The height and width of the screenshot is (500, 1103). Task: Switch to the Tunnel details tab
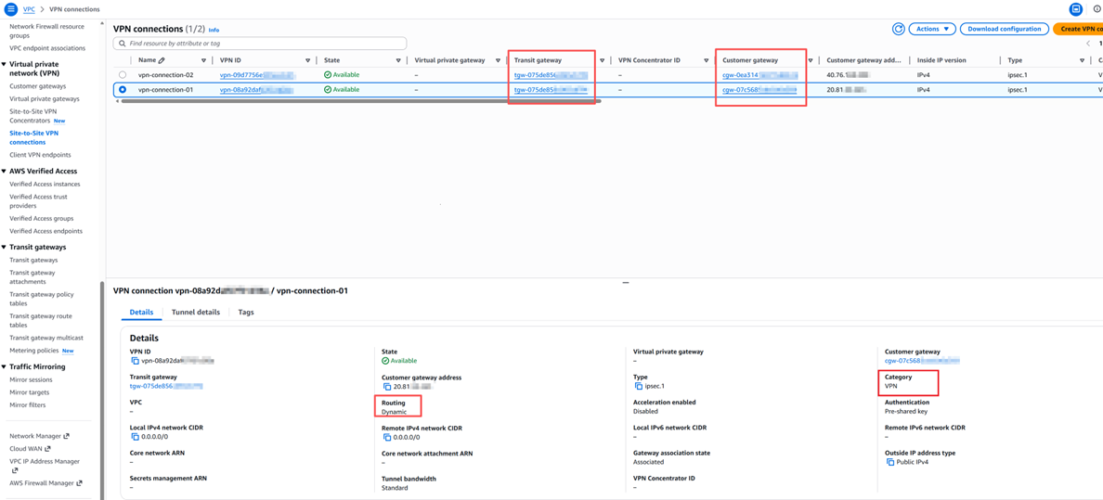click(195, 313)
